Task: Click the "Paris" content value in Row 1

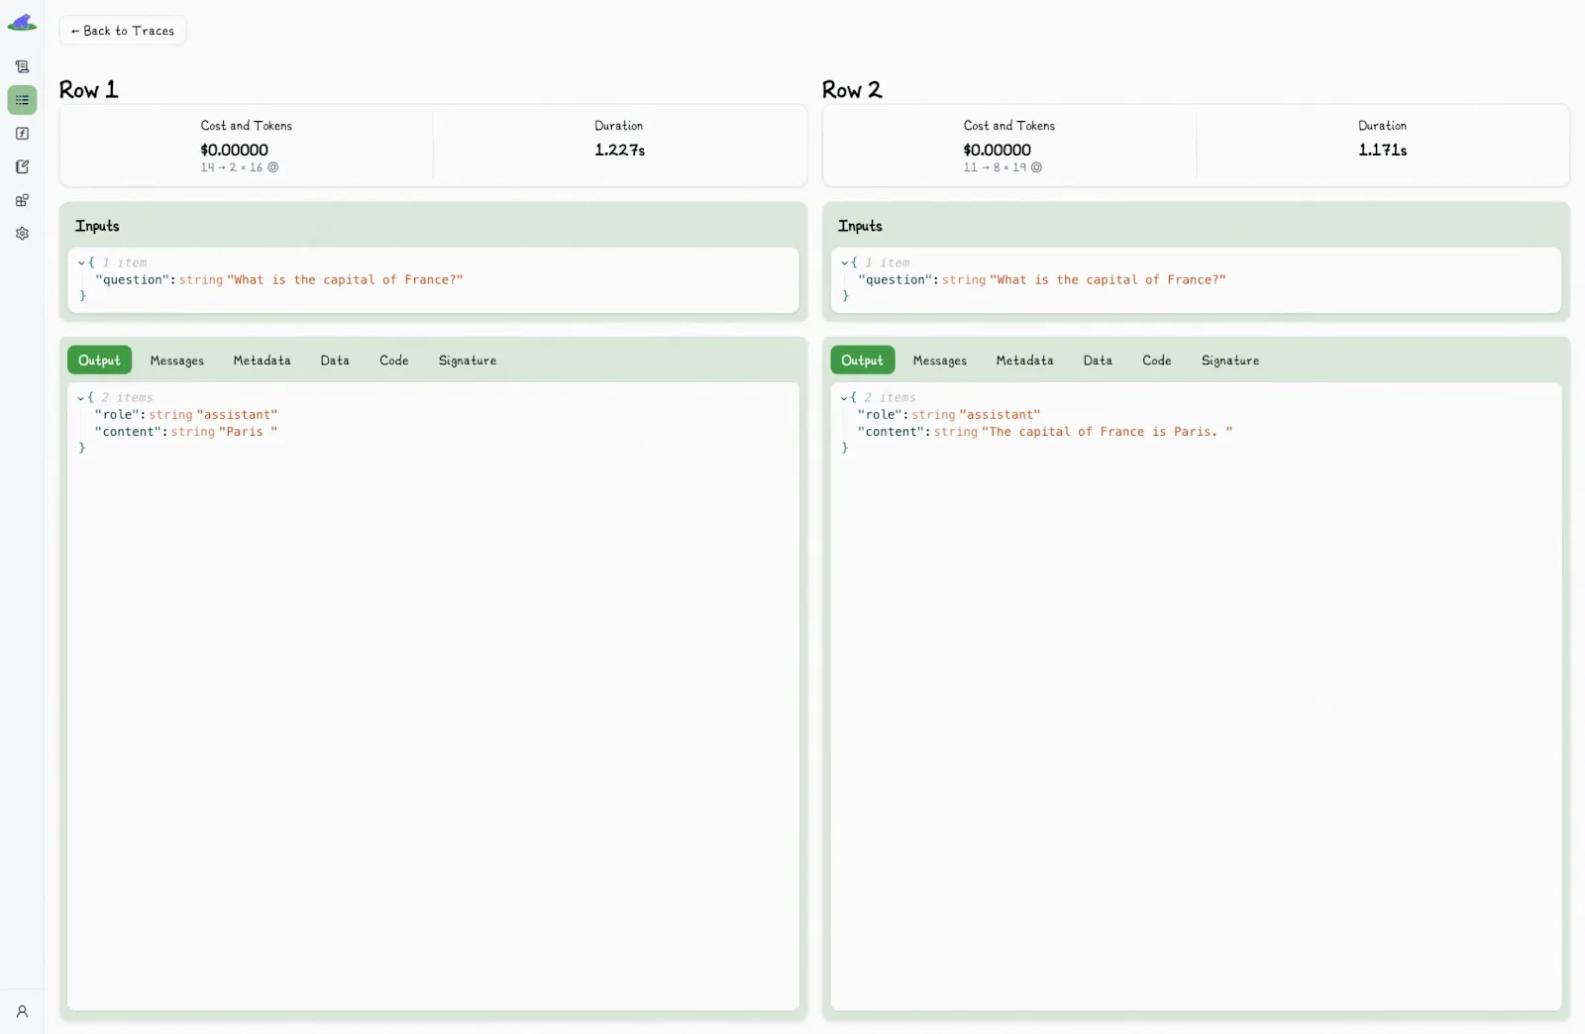Action: coord(247,432)
